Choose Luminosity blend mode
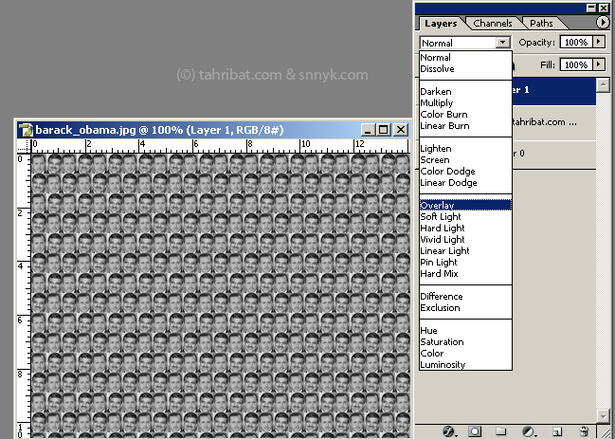615x439 pixels. click(465, 364)
